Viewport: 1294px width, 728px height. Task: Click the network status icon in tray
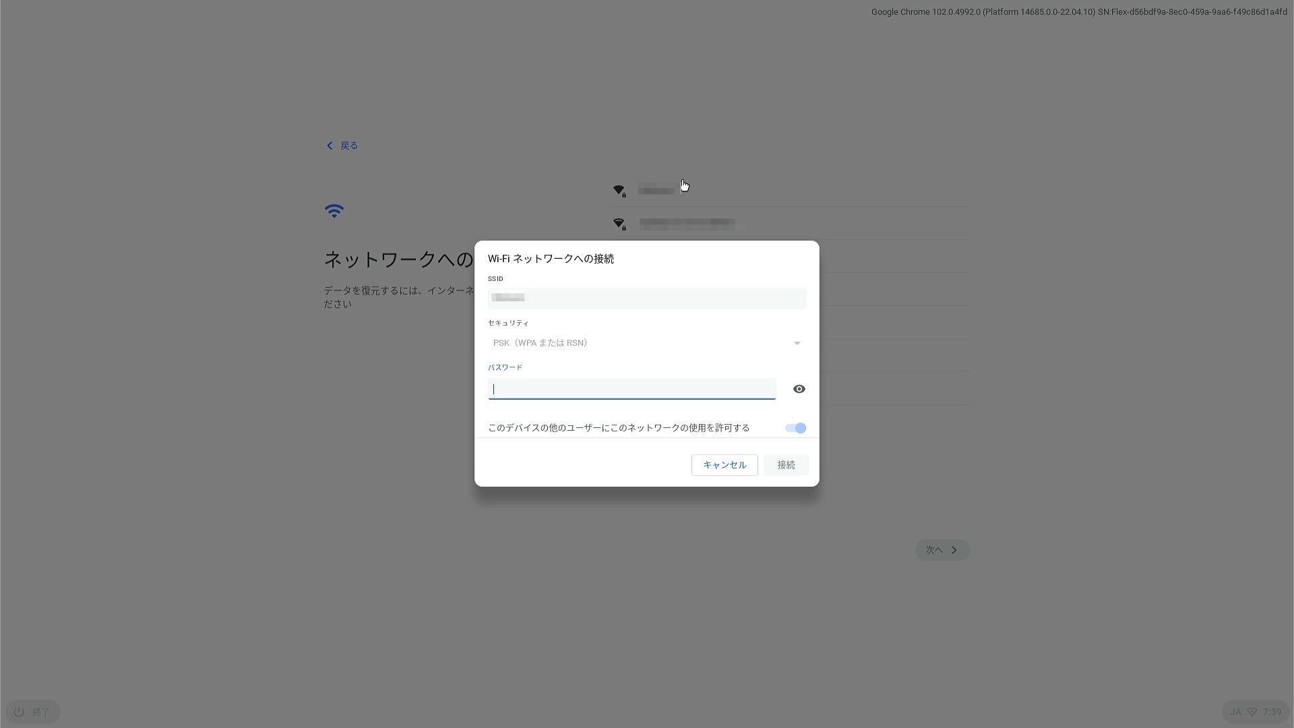[1253, 712]
